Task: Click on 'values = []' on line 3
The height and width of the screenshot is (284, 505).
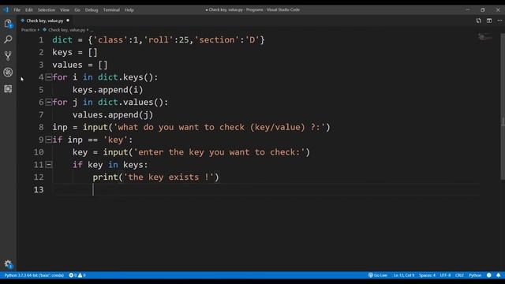Action: pos(80,65)
